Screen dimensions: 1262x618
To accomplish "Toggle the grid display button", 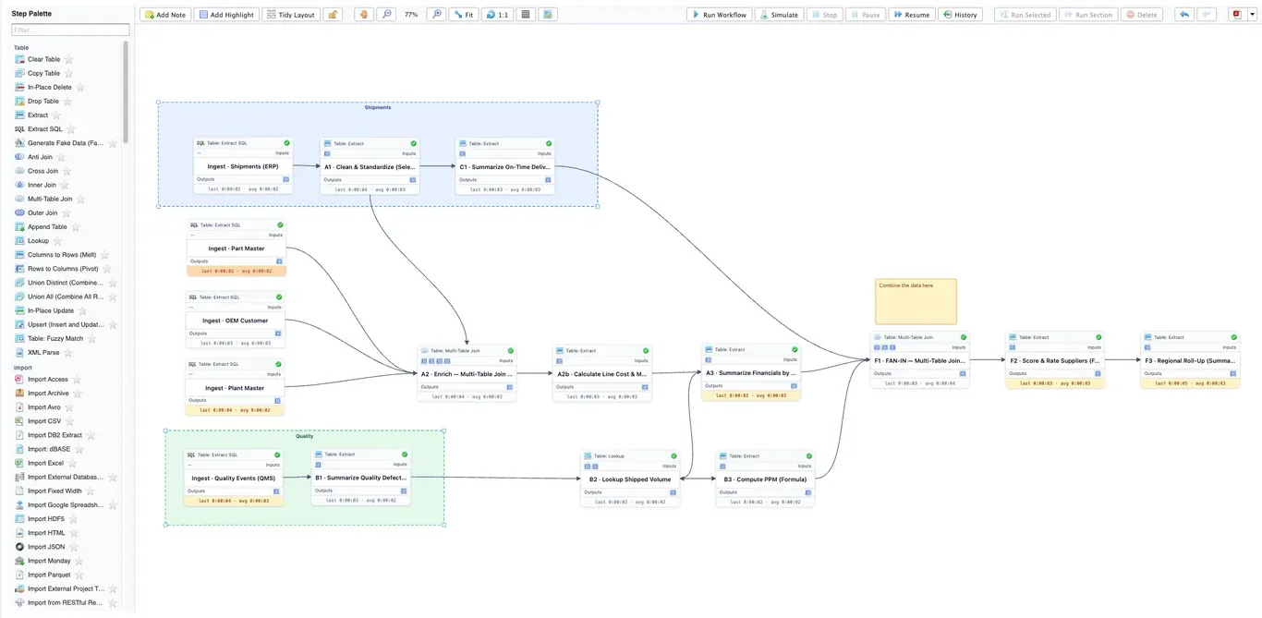I will tap(526, 15).
